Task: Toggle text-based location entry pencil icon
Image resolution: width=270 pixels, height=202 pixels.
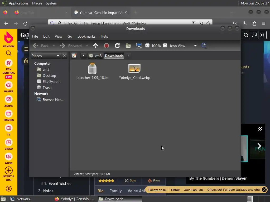Action: pyautogui.click(x=74, y=56)
